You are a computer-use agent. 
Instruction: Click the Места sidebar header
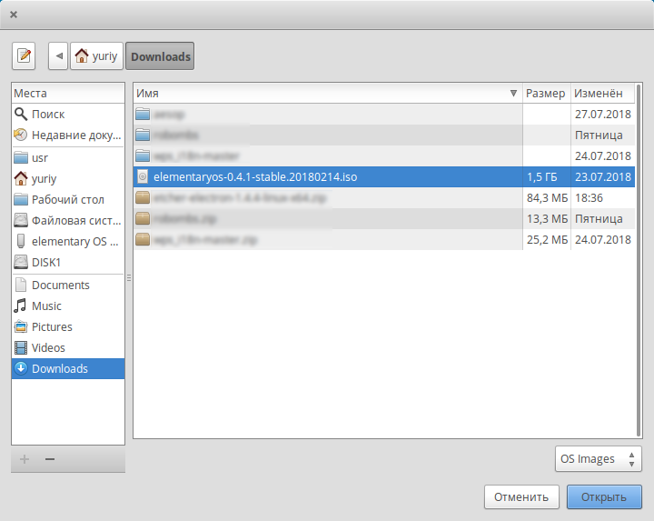coord(68,93)
